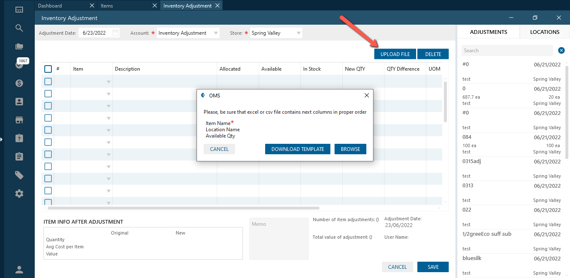Click the grid horizontal scrollbar

click(184, 208)
